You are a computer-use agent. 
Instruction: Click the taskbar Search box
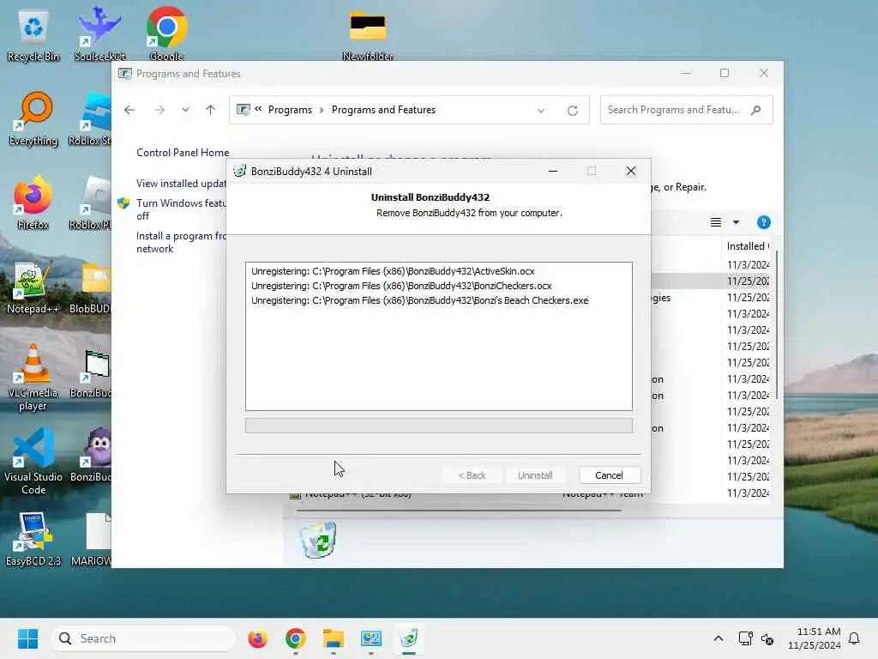click(x=143, y=638)
